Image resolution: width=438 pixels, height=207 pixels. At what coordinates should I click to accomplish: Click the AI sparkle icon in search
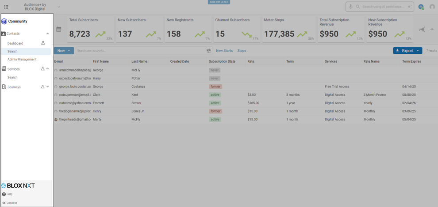pos(410,7)
